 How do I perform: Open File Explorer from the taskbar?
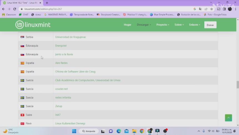[134, 131]
